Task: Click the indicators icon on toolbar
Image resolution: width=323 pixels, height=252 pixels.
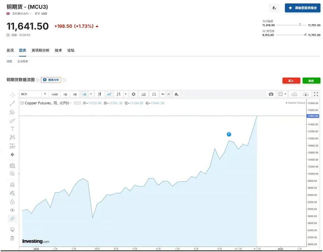Action: [143, 94]
